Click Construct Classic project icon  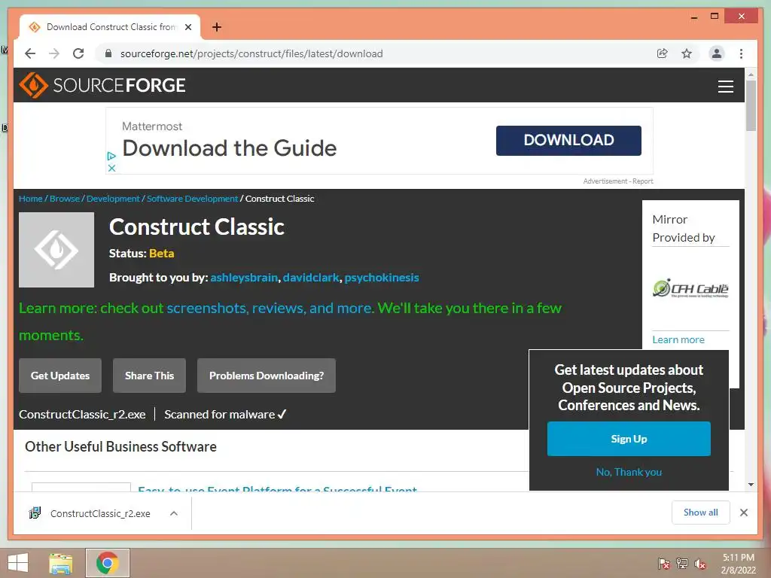click(56, 250)
